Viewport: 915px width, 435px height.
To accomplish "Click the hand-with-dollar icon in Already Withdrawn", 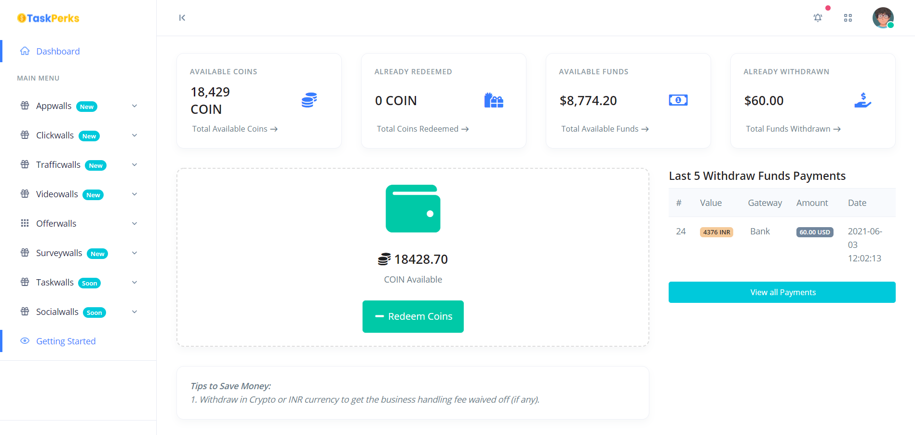I will tap(862, 100).
